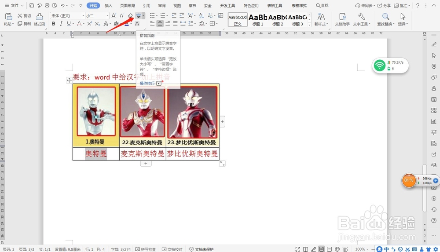Click the shading paint bucket button
440x252 pixels.
point(202,24)
